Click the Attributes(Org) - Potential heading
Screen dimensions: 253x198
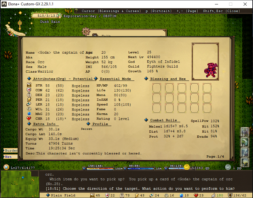point(63,79)
